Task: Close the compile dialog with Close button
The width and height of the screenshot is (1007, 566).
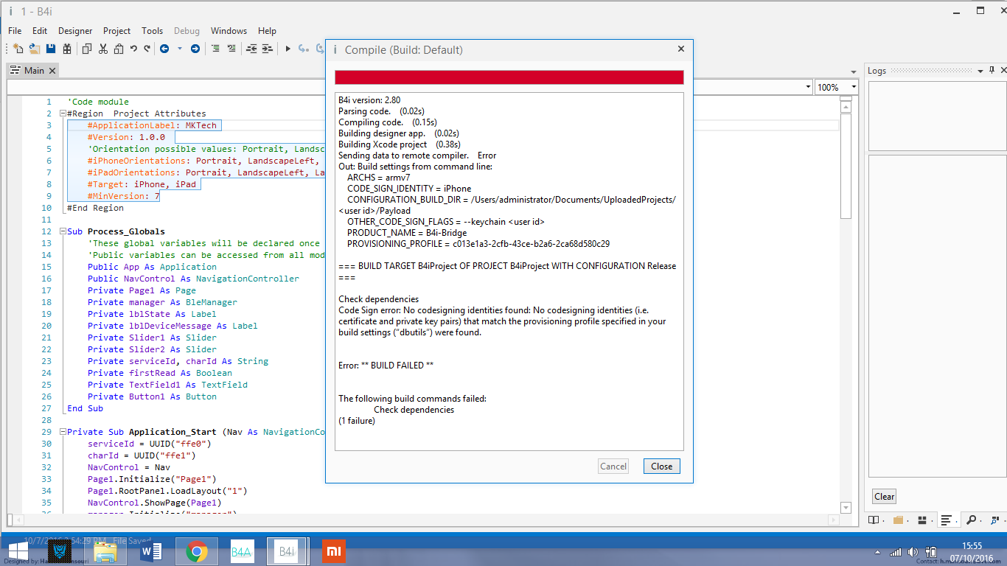Action: [x=661, y=466]
